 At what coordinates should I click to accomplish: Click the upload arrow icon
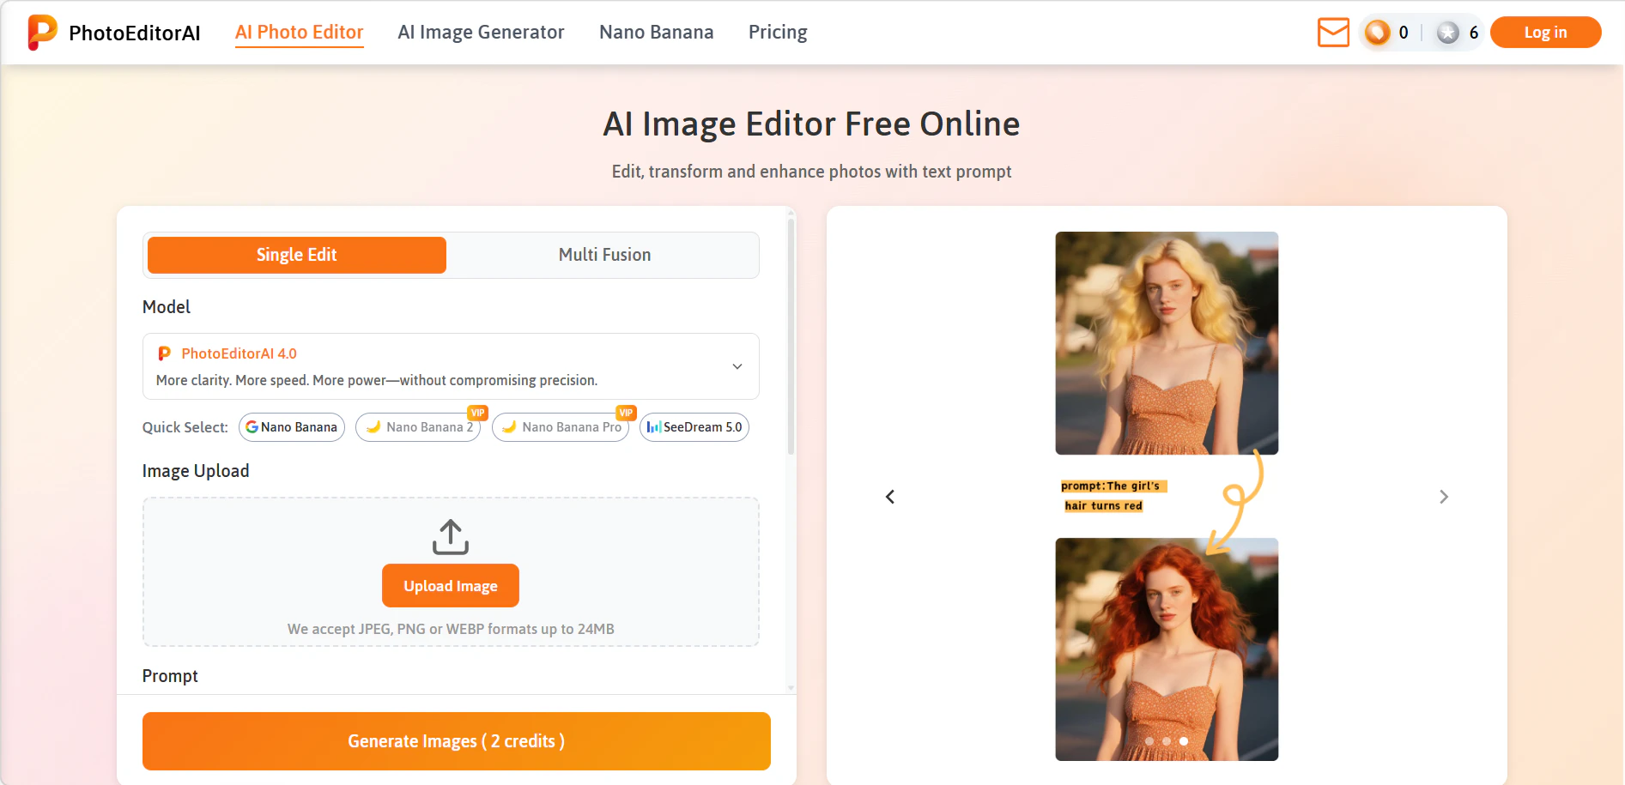450,537
